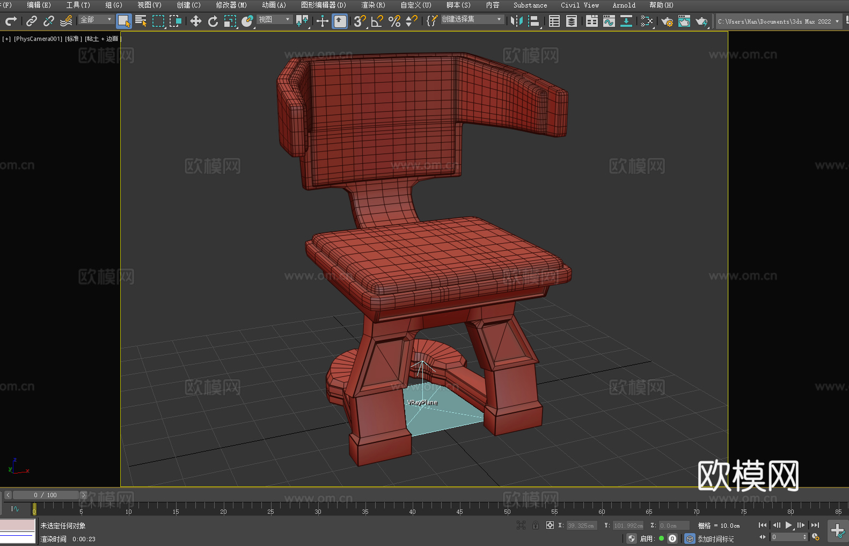
Task: Click the Select and Place icon
Action: coord(247,21)
